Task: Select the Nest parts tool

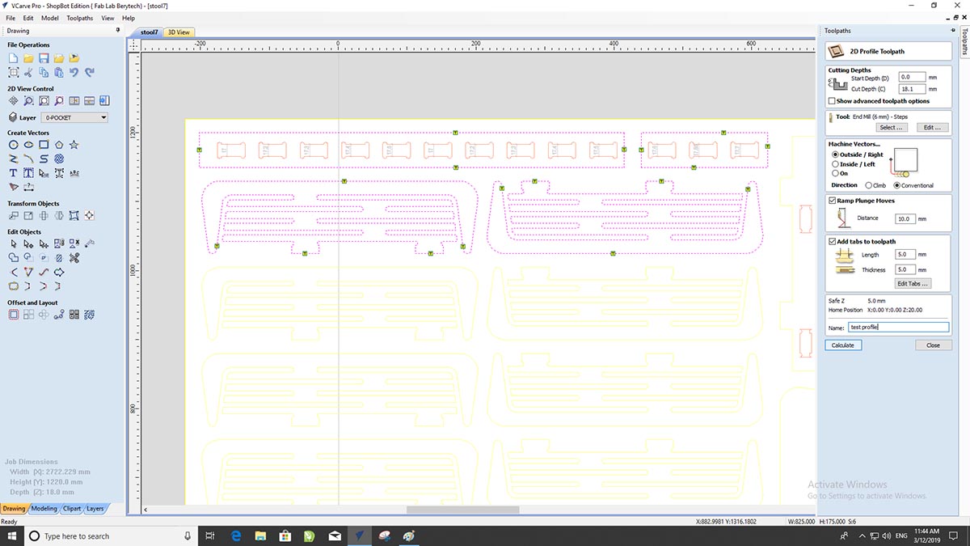Action: click(x=90, y=315)
